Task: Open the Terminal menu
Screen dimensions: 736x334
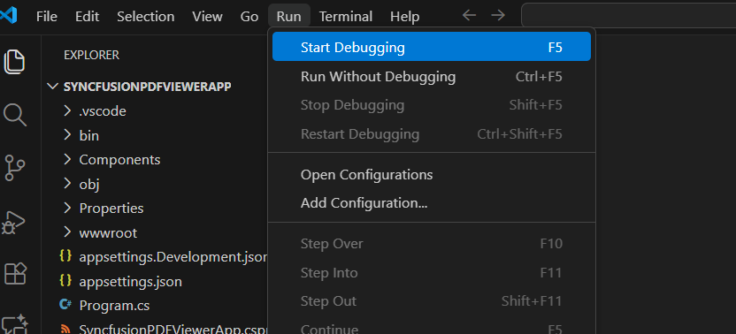Action: point(346,17)
